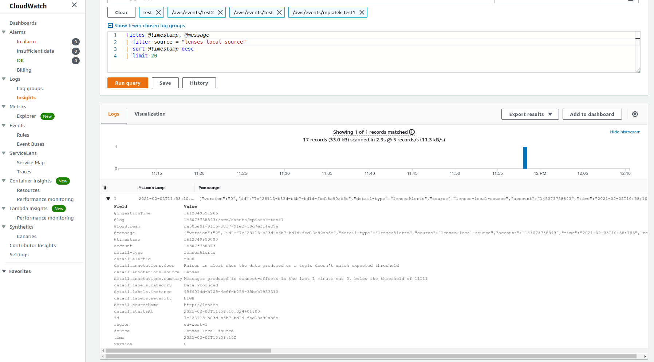Click the region value eu-west-1
The width and height of the screenshot is (654, 362).
[196, 325]
